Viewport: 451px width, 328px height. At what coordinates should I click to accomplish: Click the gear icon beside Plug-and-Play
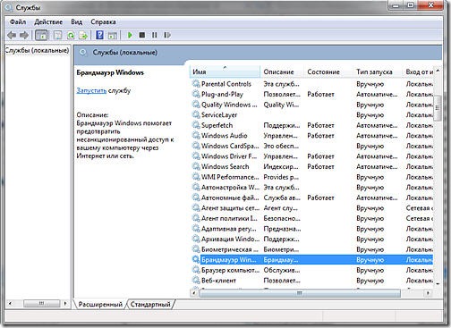coord(196,94)
